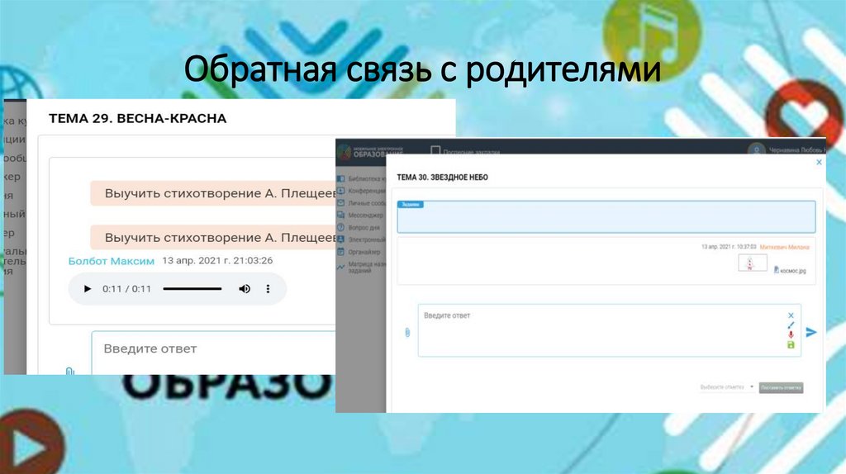The width and height of the screenshot is (846, 474).
Task: Click paperclip attach icon in Тема 29
Action: point(69,371)
